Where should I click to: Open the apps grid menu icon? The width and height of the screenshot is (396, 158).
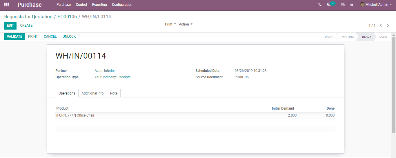[x=6, y=5]
